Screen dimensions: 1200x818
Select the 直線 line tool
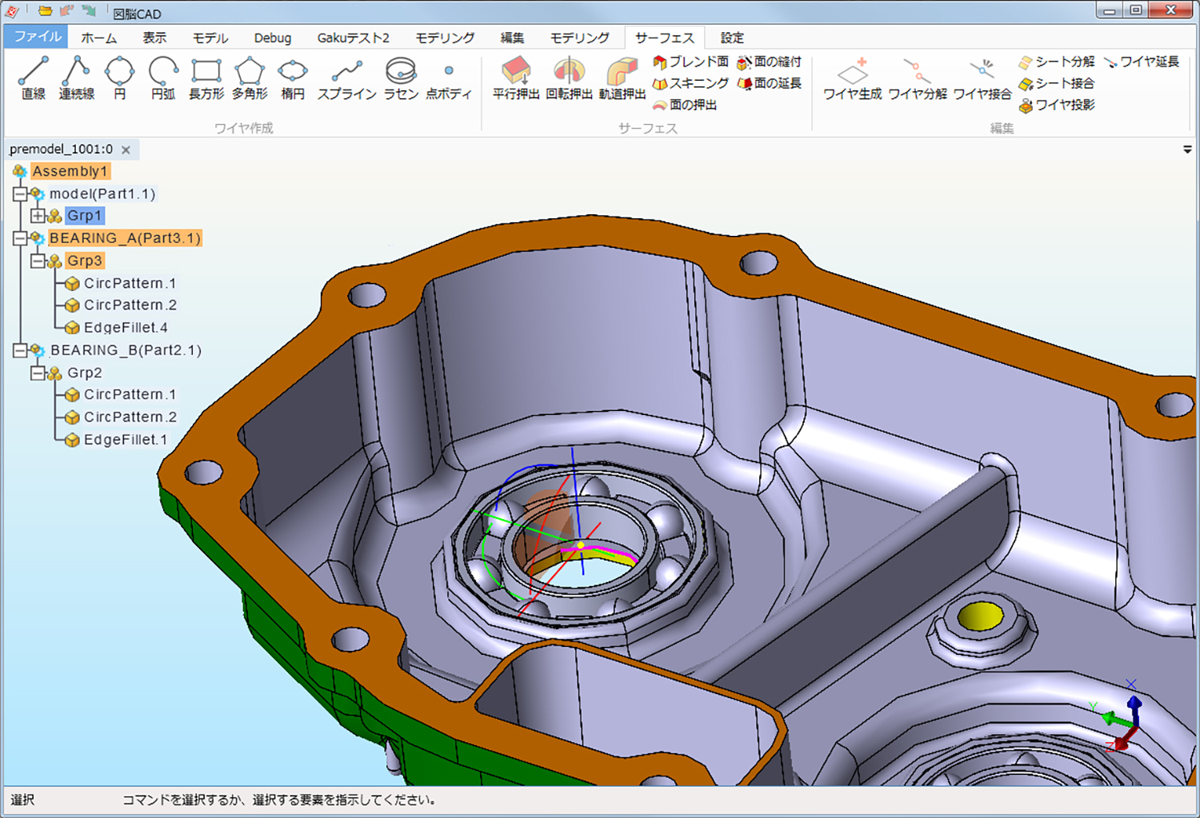coord(34,78)
